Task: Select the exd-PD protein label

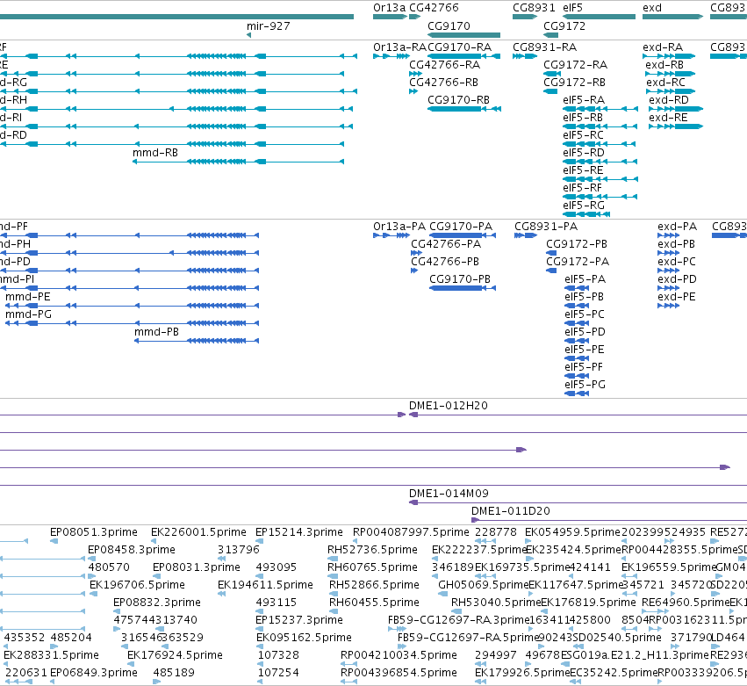Action: [x=677, y=279]
